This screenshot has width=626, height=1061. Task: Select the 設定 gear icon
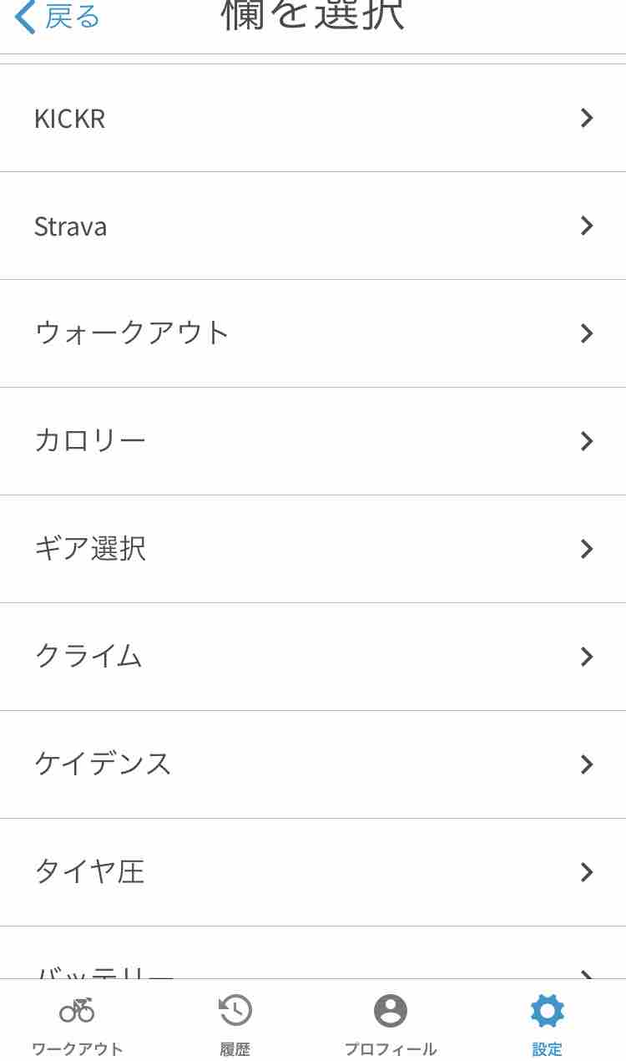[x=548, y=1011]
